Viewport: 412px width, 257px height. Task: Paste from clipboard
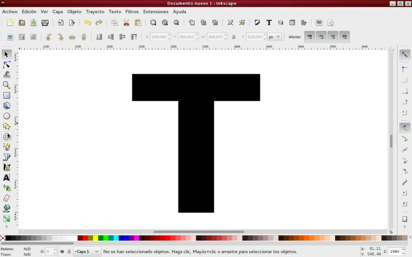pos(138,22)
